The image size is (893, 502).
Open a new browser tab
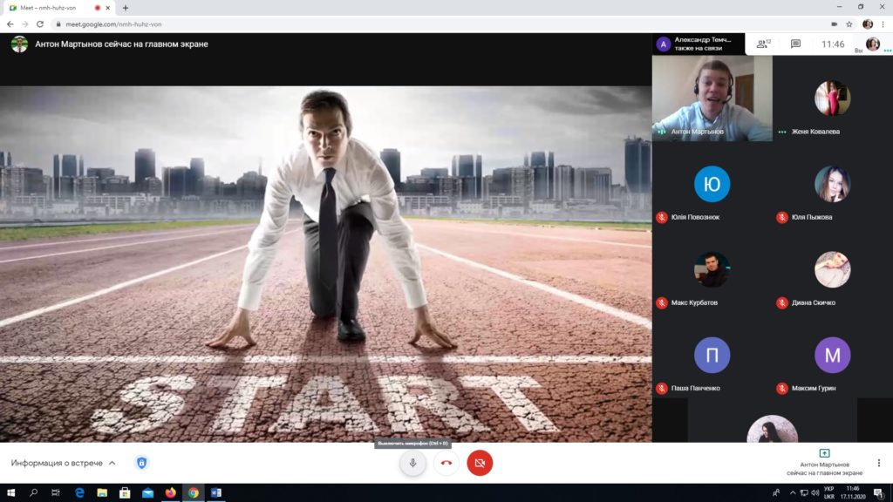pyautogui.click(x=125, y=8)
